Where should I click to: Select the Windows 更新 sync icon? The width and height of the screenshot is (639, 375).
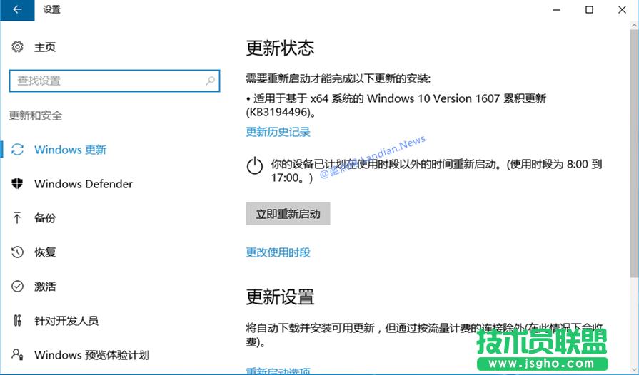pyautogui.click(x=18, y=150)
